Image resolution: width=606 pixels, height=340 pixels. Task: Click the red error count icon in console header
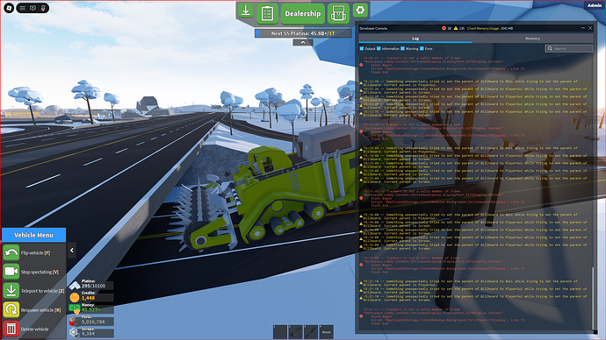(444, 28)
